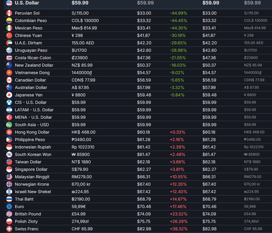Click the Hong Kong Dollar flag icon
The width and height of the screenshot is (272, 233).
pyautogui.click(x=9, y=132)
